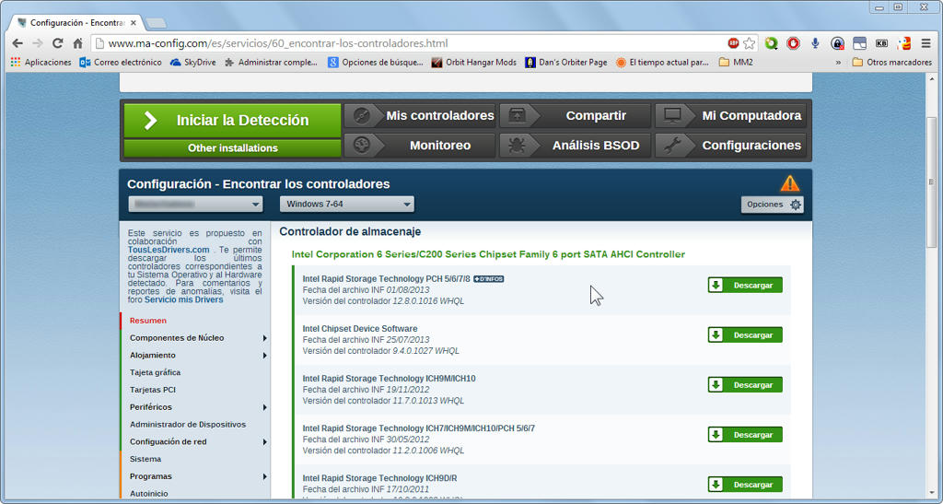Screen dimensions: 943x504
Task: Select Sistema in the sidebar
Action: tap(146, 459)
